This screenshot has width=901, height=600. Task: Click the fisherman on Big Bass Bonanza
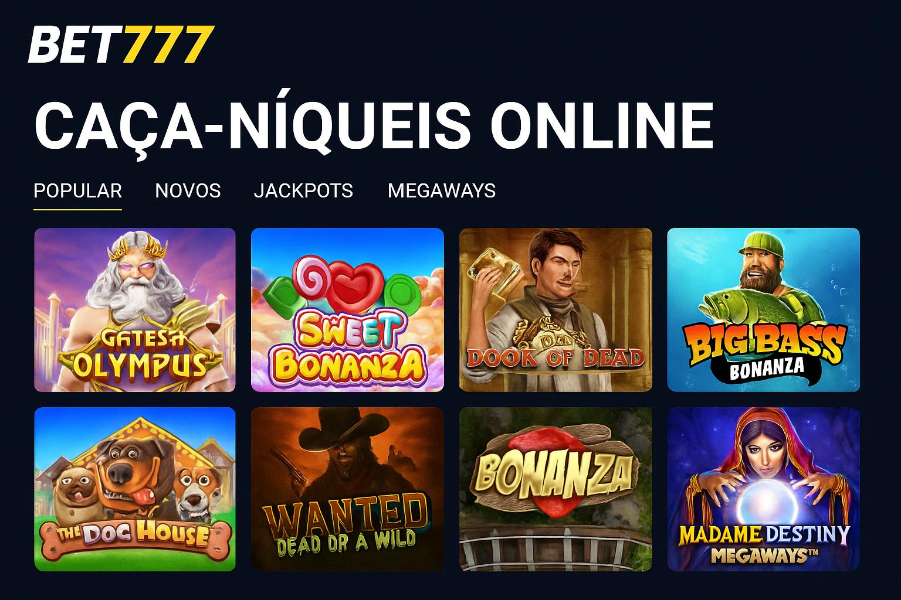pos(763,275)
